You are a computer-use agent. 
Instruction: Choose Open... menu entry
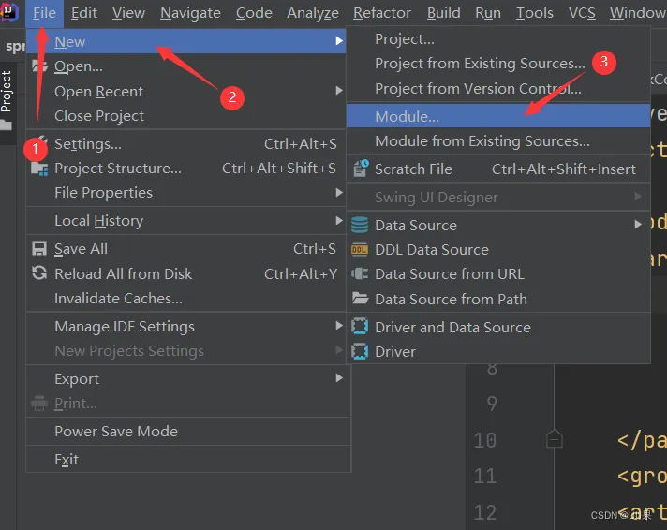[185, 66]
